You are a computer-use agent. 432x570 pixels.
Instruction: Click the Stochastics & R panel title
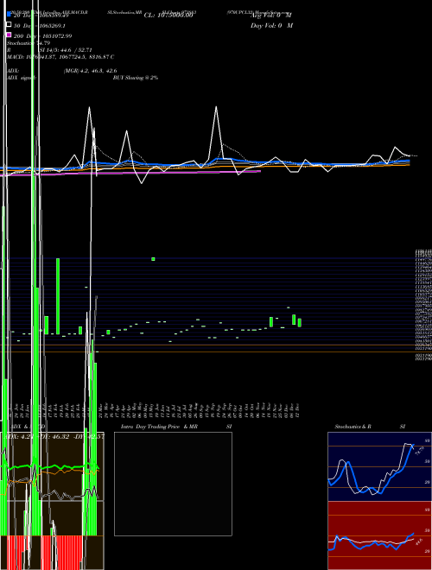coord(353,427)
